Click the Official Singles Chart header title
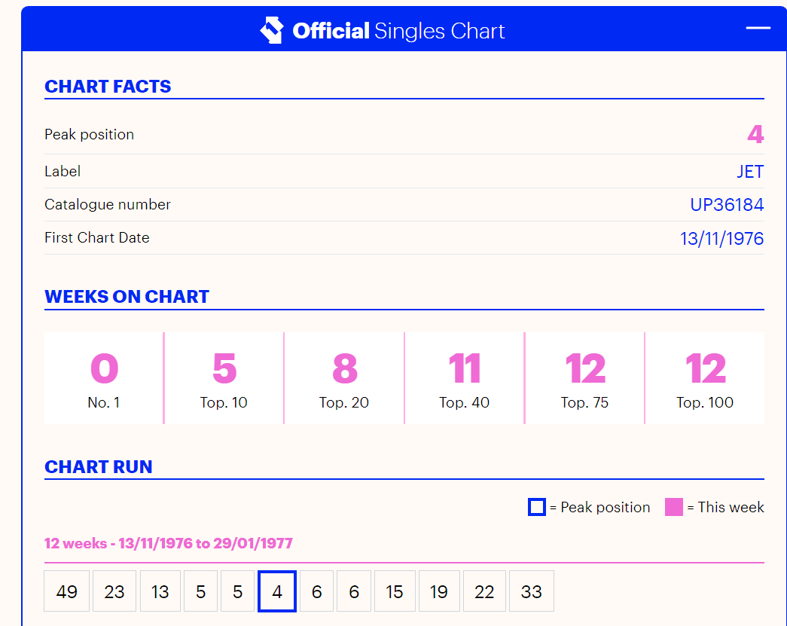Image resolution: width=787 pixels, height=626 pixels. click(398, 31)
